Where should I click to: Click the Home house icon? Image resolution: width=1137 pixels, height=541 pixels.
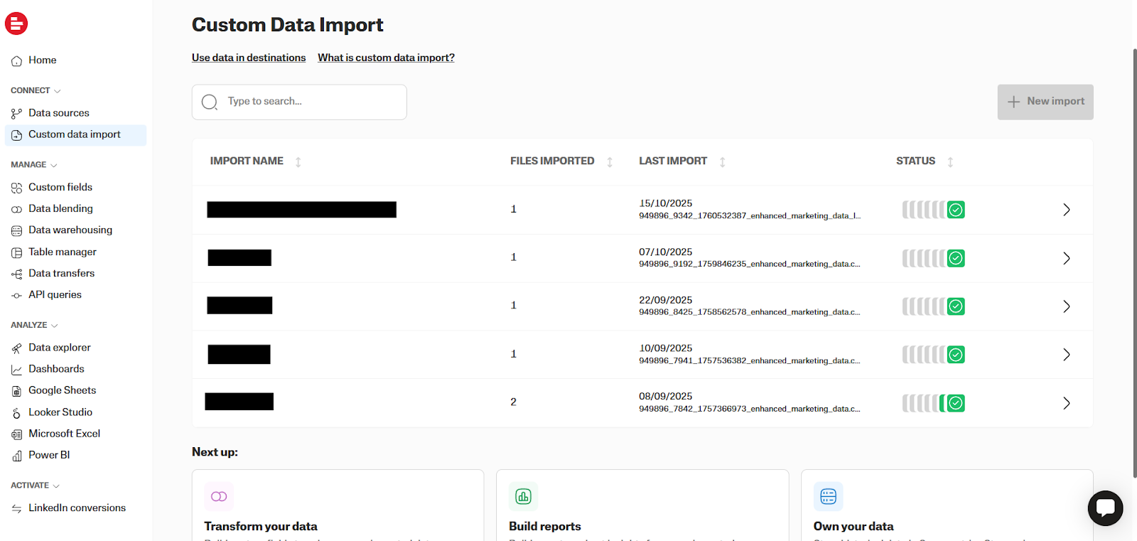[16, 61]
